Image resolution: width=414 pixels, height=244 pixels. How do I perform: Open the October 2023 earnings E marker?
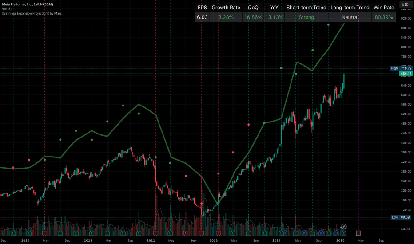click(264, 233)
